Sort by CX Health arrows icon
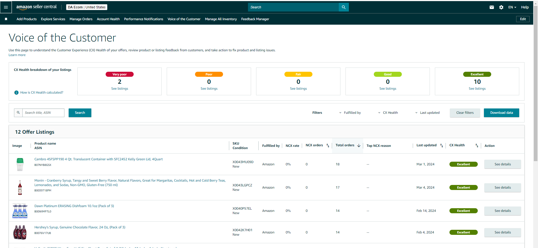The image size is (538, 248). coord(477,145)
